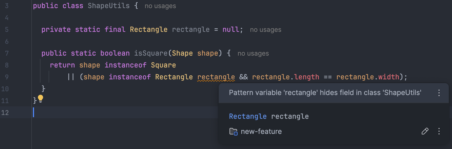Click the new-feature module label

pyautogui.click(x=261, y=131)
